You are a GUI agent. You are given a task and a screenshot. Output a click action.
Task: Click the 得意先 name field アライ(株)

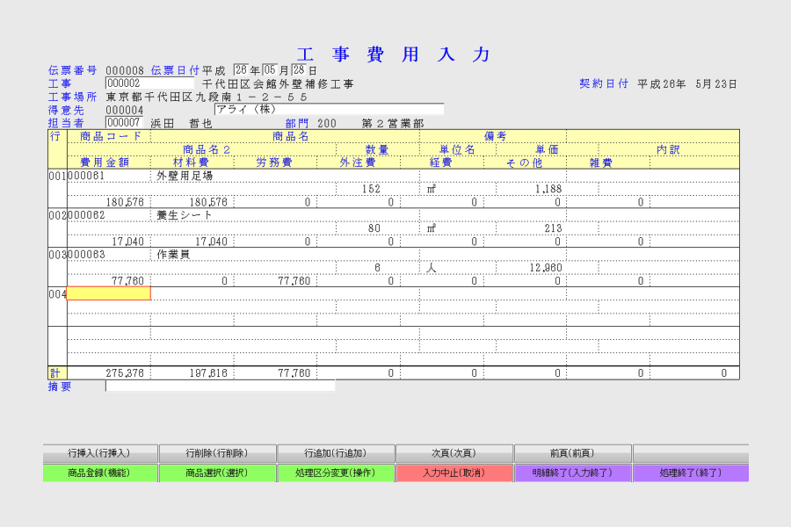[x=329, y=110]
